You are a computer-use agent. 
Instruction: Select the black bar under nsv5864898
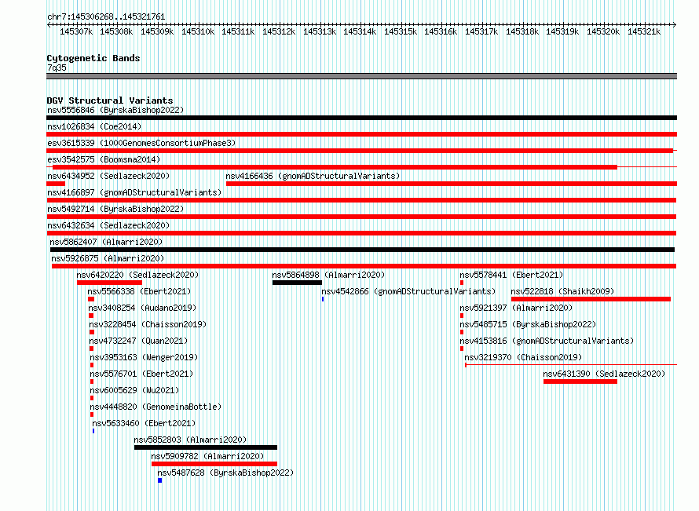click(298, 283)
